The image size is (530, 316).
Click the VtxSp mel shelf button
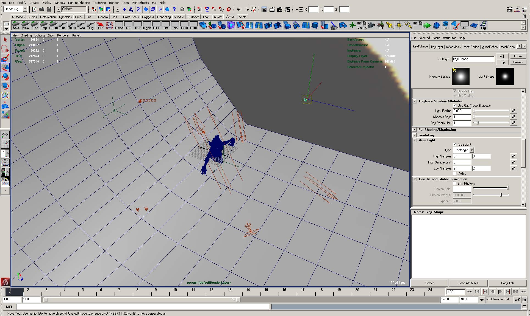tap(362, 26)
